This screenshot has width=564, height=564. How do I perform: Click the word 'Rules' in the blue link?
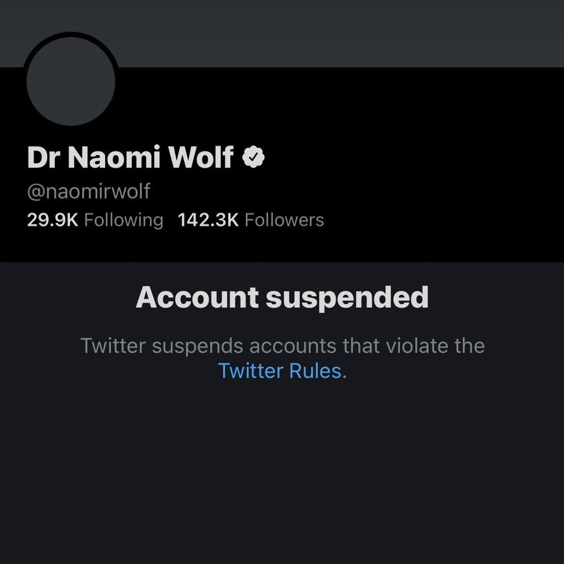[315, 371]
